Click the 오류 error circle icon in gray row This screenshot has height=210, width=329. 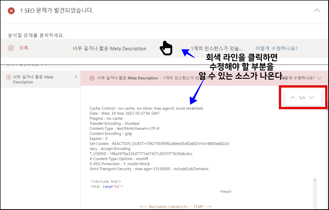(11, 48)
